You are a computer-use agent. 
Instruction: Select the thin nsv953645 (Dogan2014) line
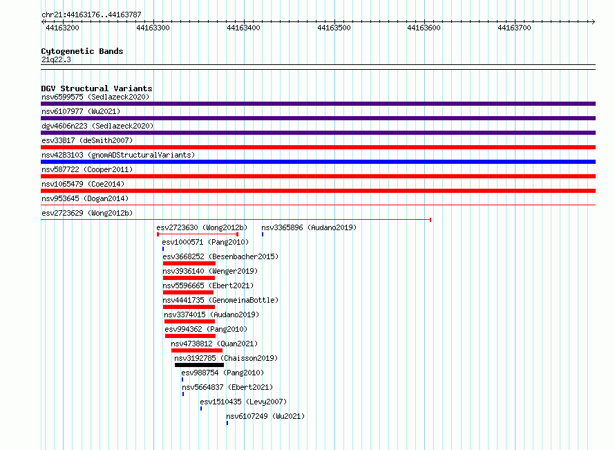pos(318,205)
